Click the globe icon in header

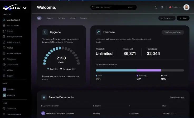(x=162, y=7)
